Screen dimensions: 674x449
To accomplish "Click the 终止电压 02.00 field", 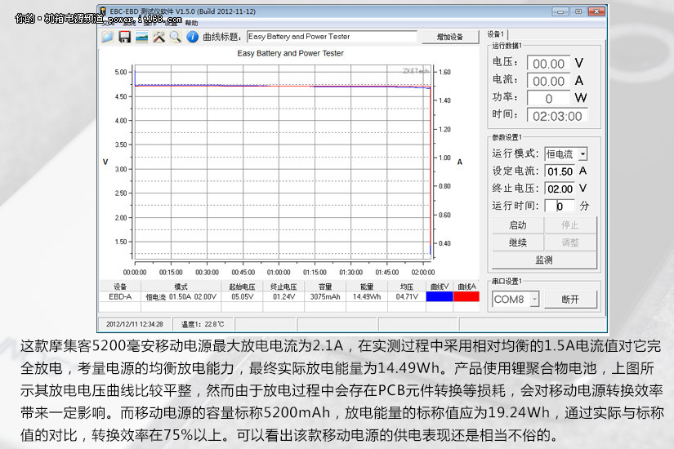I will tap(560, 189).
